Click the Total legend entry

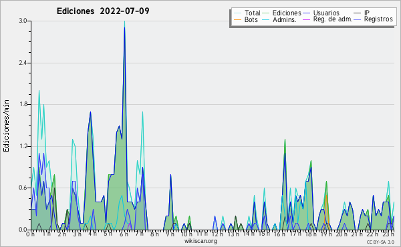click(247, 13)
